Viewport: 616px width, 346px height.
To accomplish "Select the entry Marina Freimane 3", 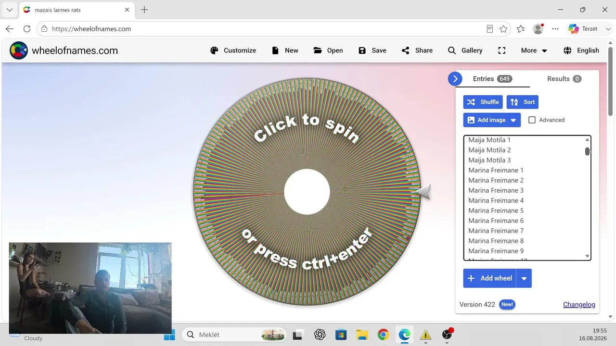I will coord(496,190).
